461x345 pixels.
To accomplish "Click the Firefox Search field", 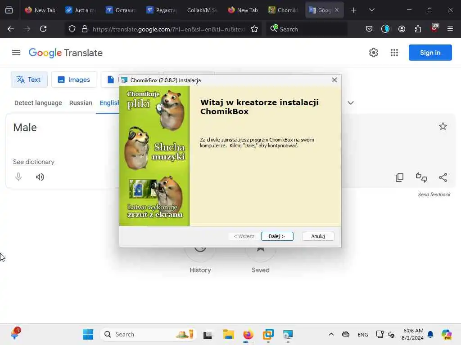I will pos(306,29).
